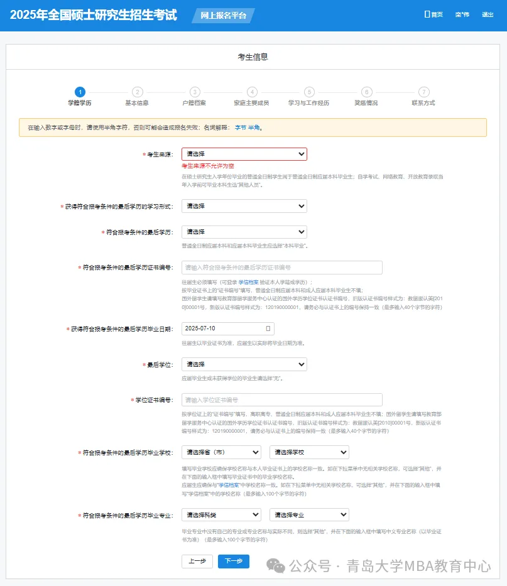Go to step 5 学习与工作经历 circle
Viewport: 507px width, 586px height.
[x=309, y=92]
